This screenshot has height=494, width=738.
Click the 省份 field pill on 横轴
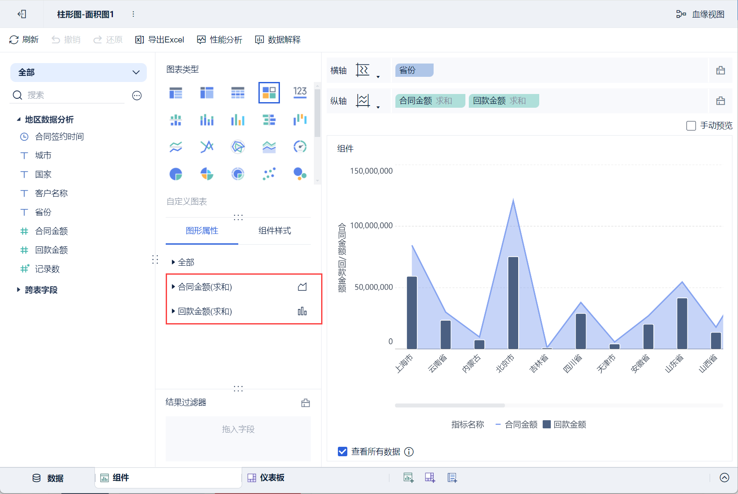coord(414,70)
